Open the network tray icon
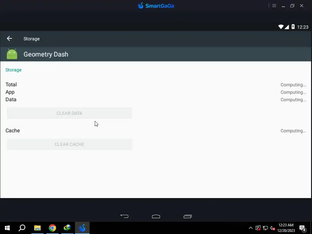Viewport: 312px width, 234px height. (x=265, y=228)
